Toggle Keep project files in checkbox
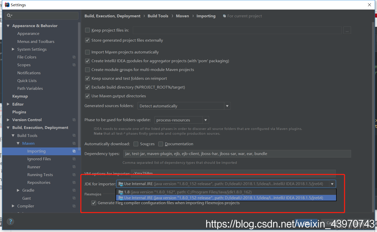Viewport: 377px width, 232px height. [87, 30]
